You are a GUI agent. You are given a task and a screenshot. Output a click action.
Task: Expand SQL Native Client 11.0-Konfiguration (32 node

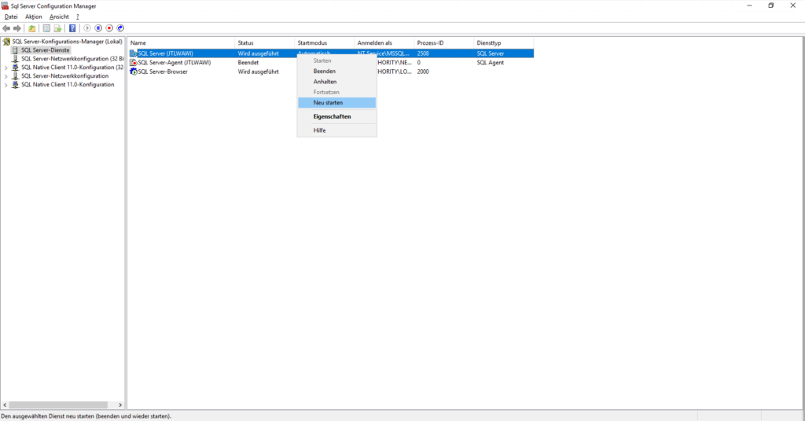pyautogui.click(x=6, y=68)
